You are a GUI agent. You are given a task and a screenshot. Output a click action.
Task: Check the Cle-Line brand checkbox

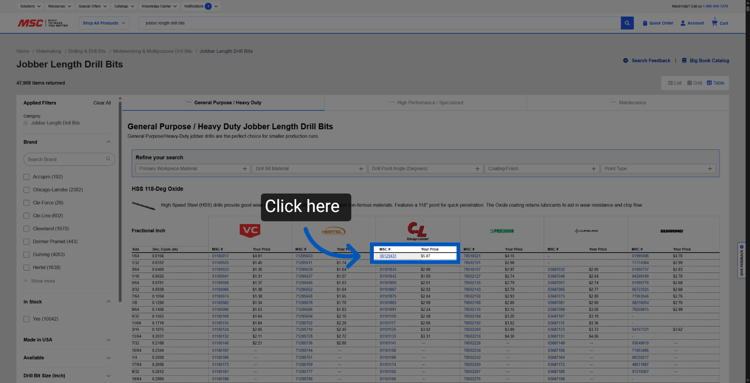(27, 216)
